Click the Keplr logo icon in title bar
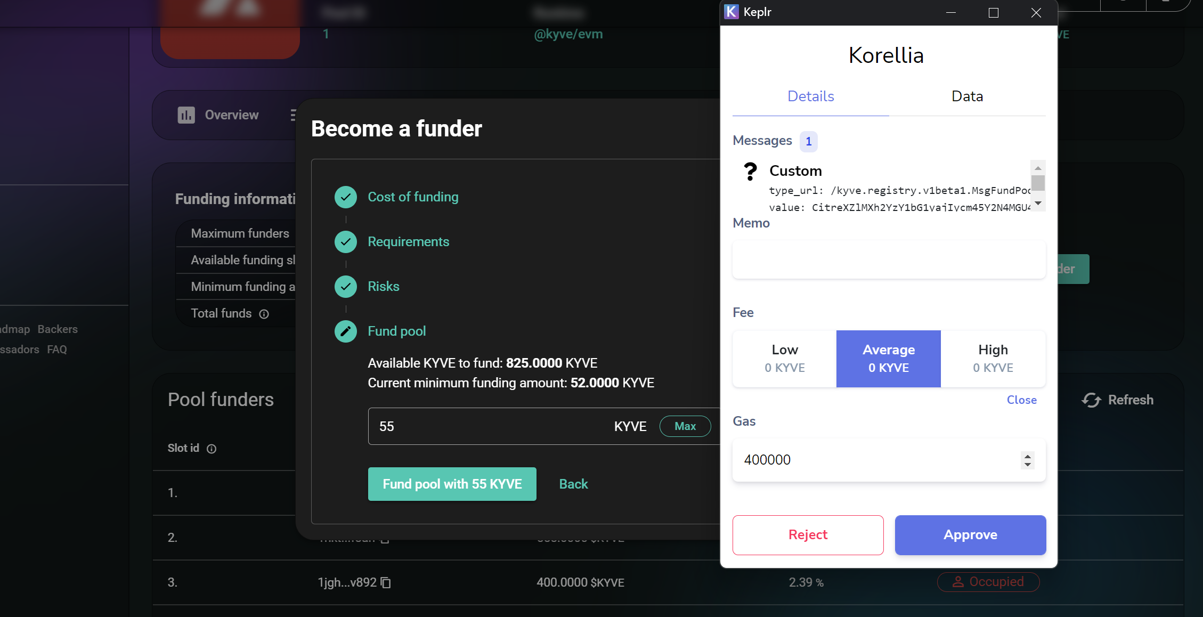 click(x=731, y=12)
